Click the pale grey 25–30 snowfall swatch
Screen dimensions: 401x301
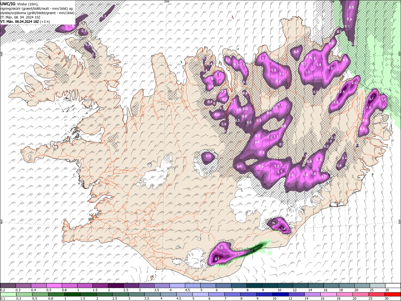[377, 286]
